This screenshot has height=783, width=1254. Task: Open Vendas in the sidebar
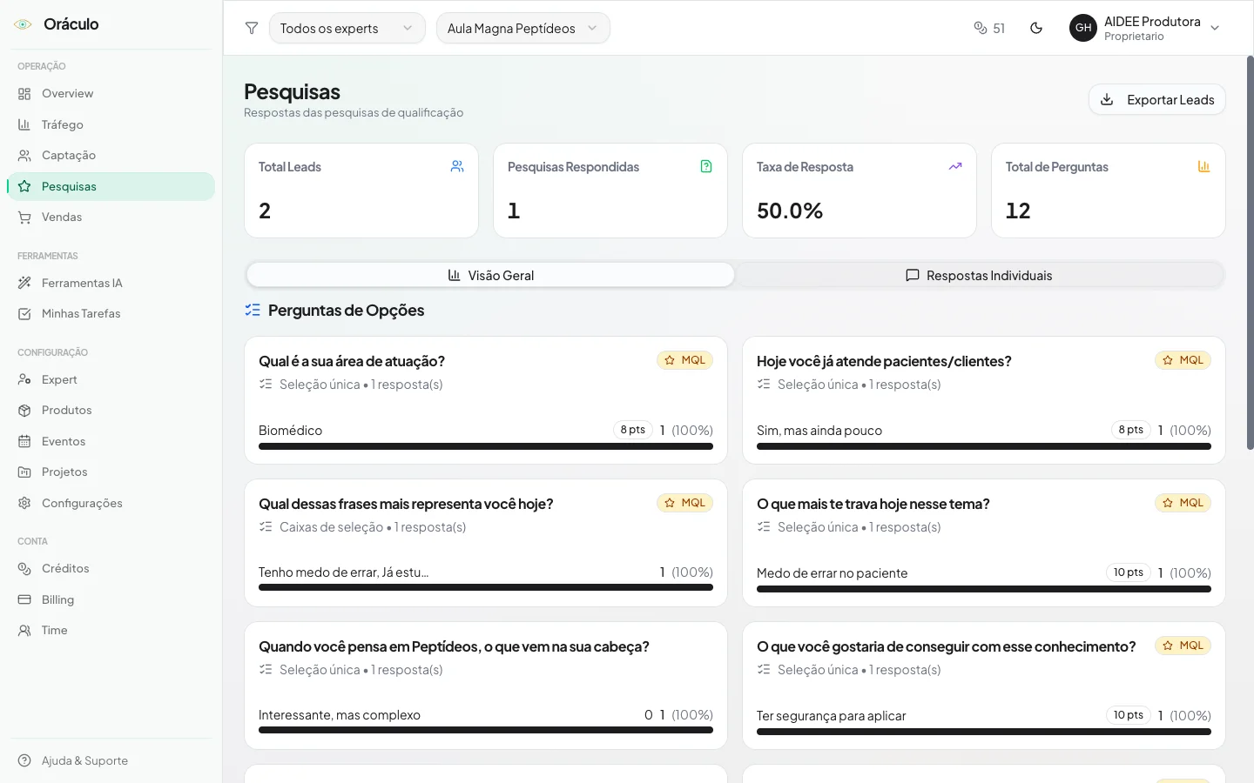[111, 217]
